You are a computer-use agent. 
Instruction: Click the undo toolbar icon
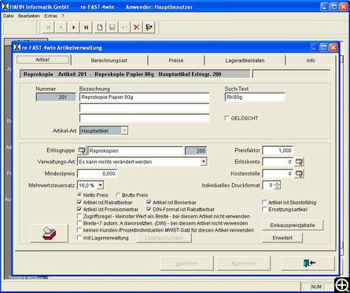click(124, 27)
